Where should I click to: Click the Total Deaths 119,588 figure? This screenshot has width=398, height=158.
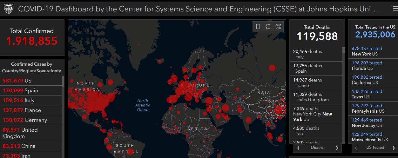[317, 36]
